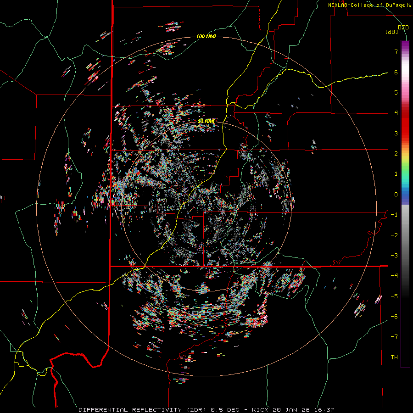Click the 4 value on color scale
This screenshot has height=413, width=413.
(x=396, y=113)
